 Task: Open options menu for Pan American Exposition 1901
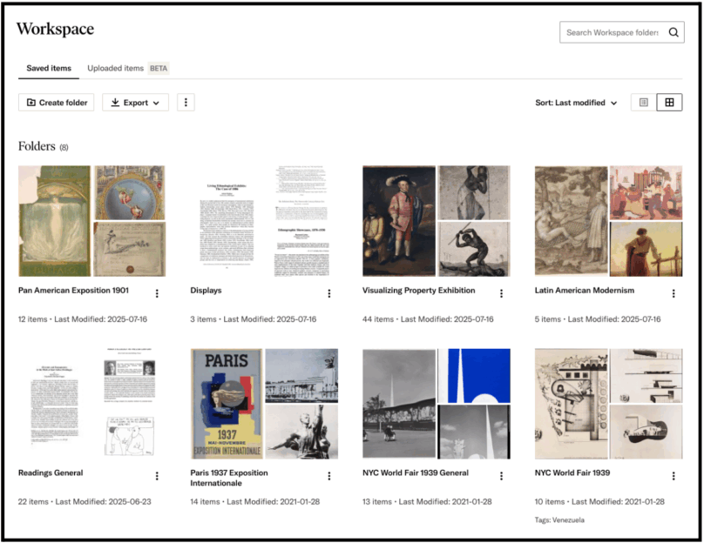pos(157,293)
